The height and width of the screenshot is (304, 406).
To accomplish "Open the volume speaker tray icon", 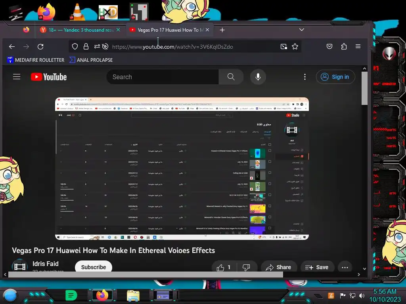I will (362, 295).
